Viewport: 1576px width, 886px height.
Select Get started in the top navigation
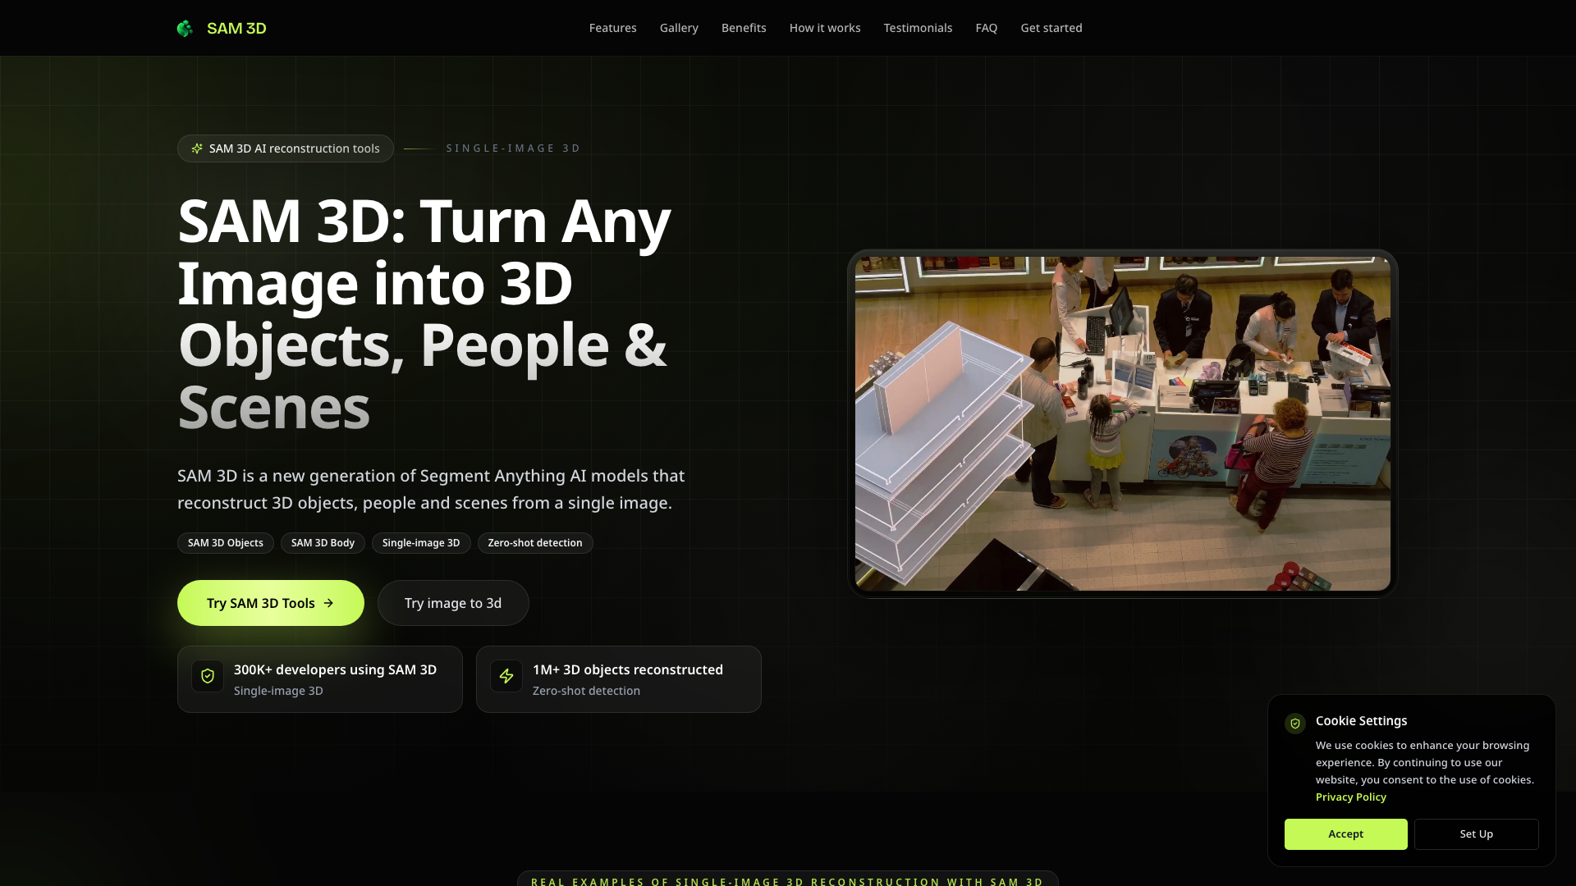point(1051,28)
